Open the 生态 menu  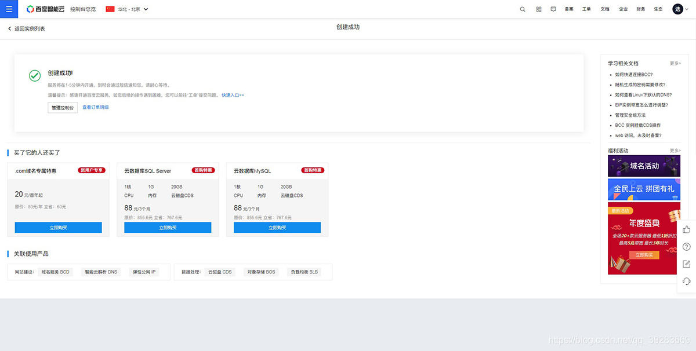[x=658, y=9]
